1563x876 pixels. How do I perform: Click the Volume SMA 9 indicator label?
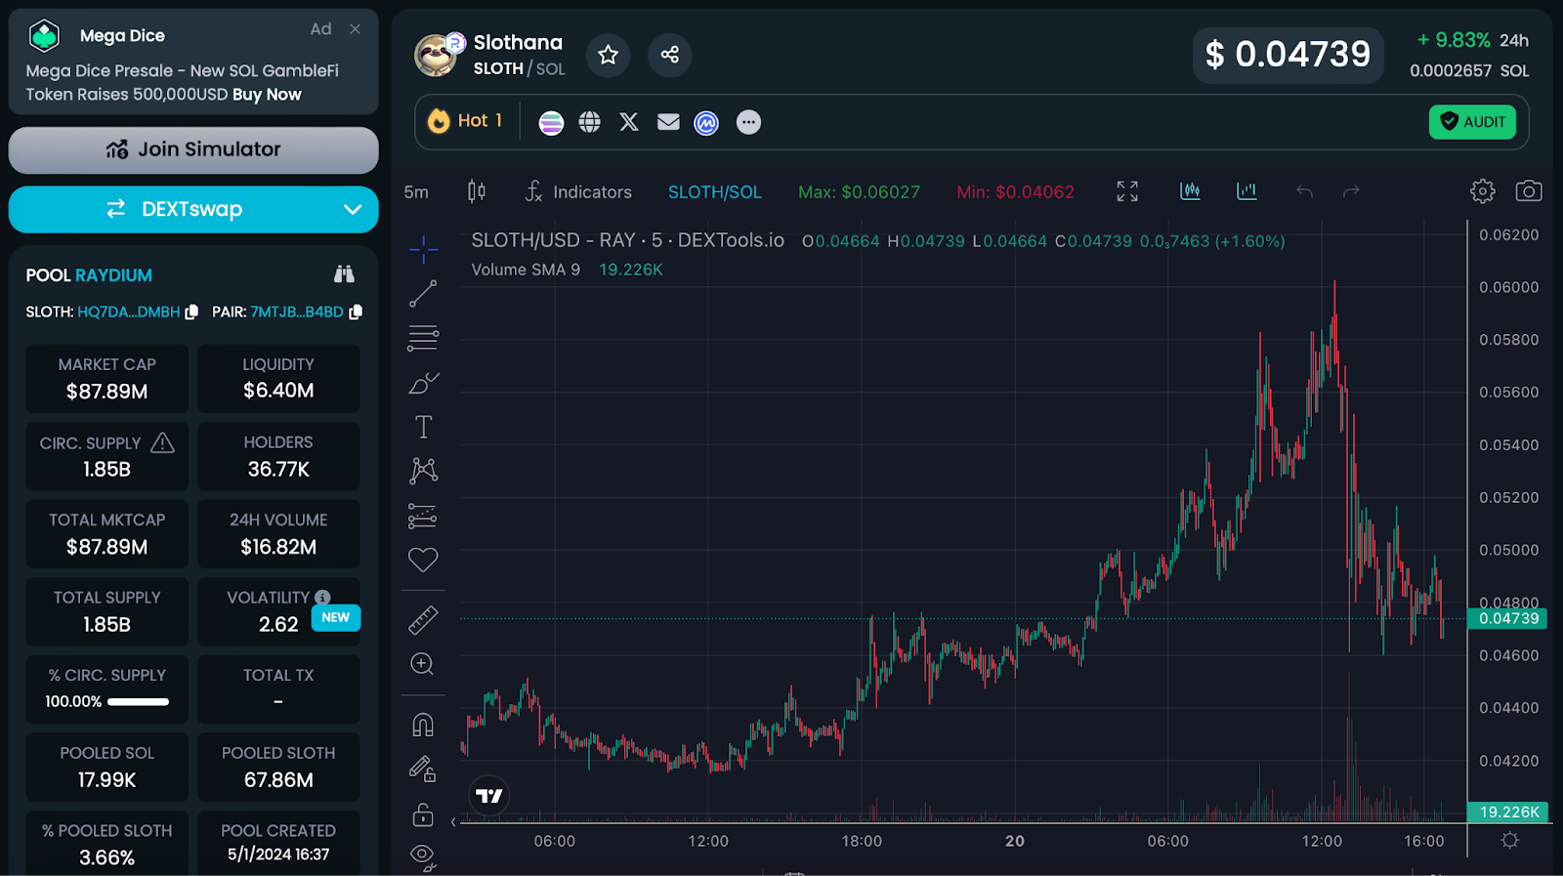[526, 270]
